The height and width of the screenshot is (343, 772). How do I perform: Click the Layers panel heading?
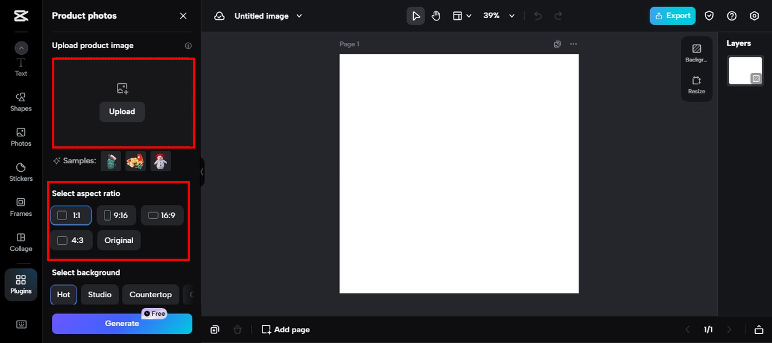coord(739,43)
